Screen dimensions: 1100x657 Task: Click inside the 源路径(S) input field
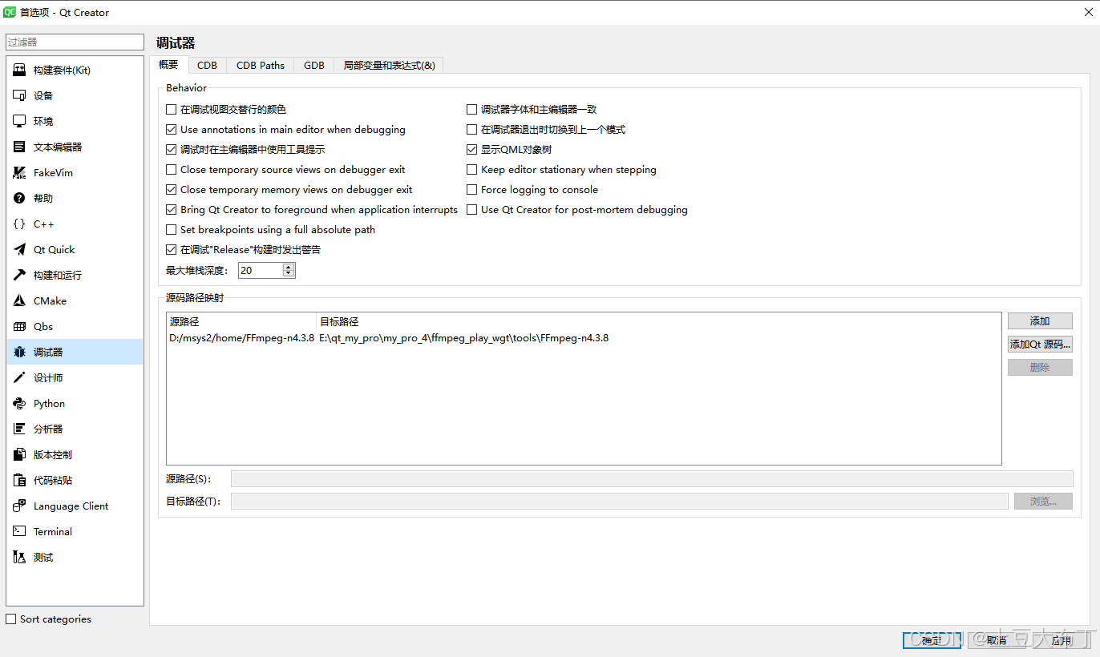point(561,478)
